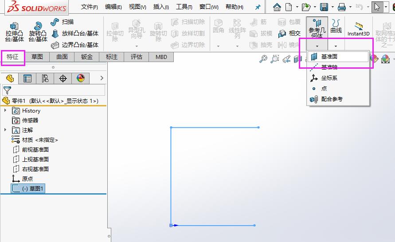Choose 基准面 from the reference geometry menu
This screenshot has width=395, height=242.
pos(338,57)
